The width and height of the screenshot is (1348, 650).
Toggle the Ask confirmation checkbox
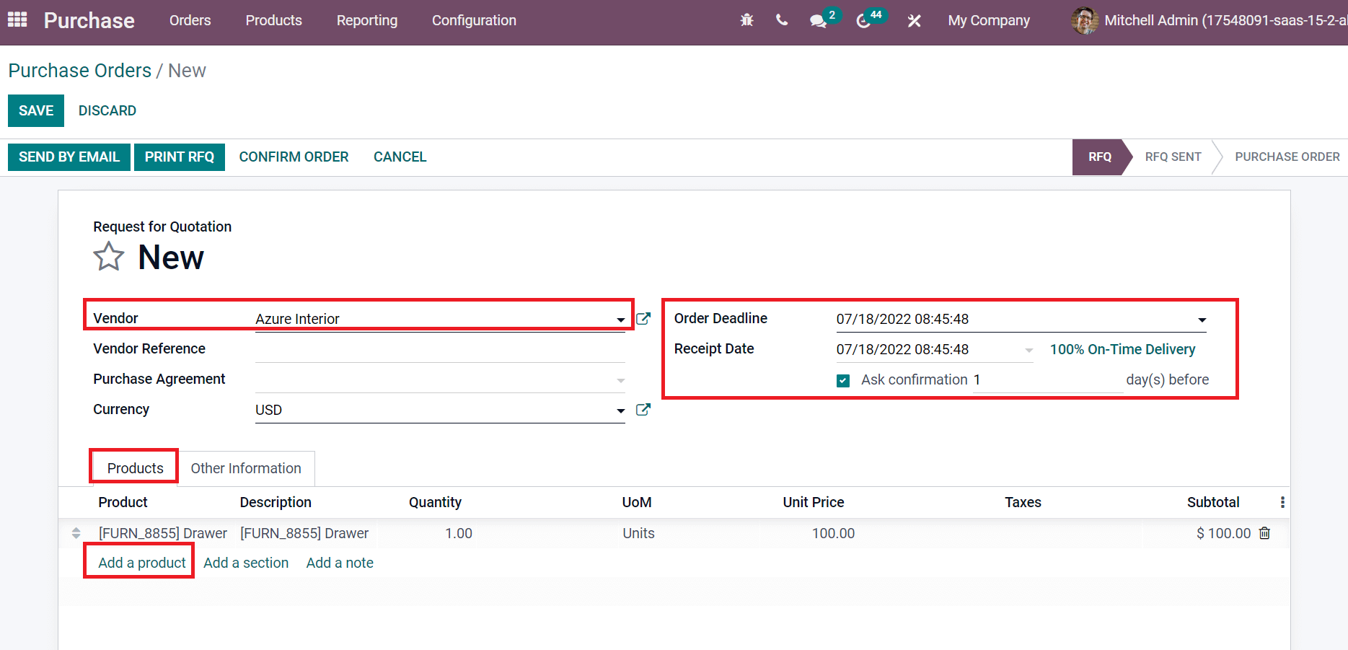tap(843, 380)
